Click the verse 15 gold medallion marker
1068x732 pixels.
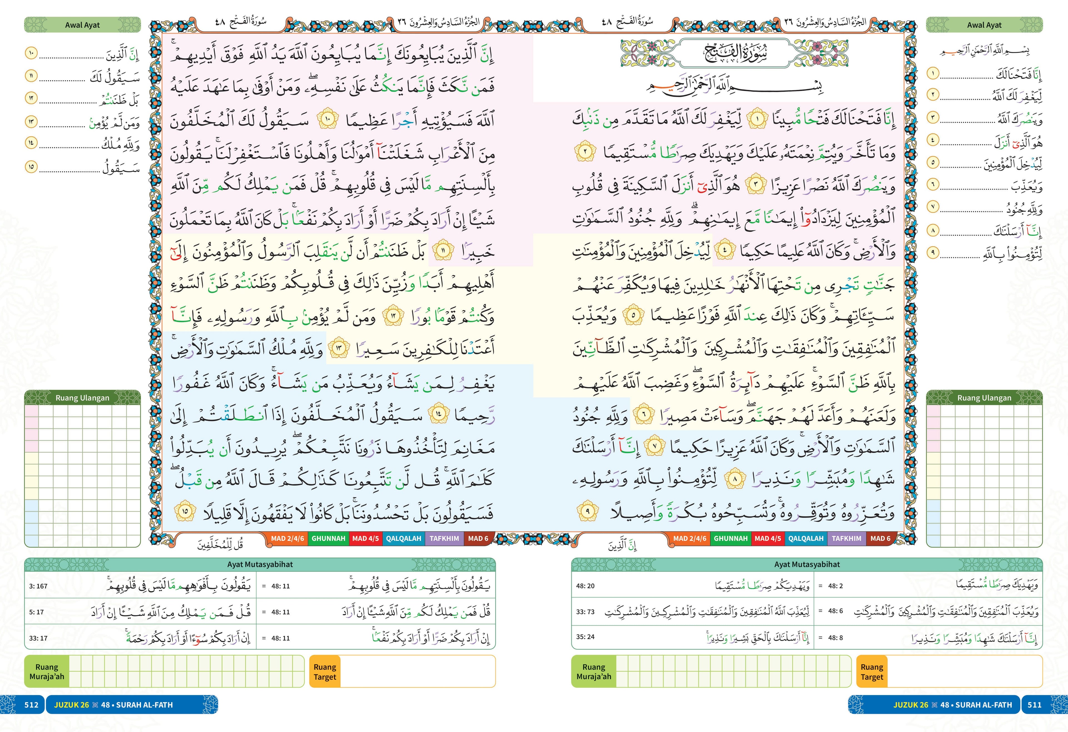185,511
